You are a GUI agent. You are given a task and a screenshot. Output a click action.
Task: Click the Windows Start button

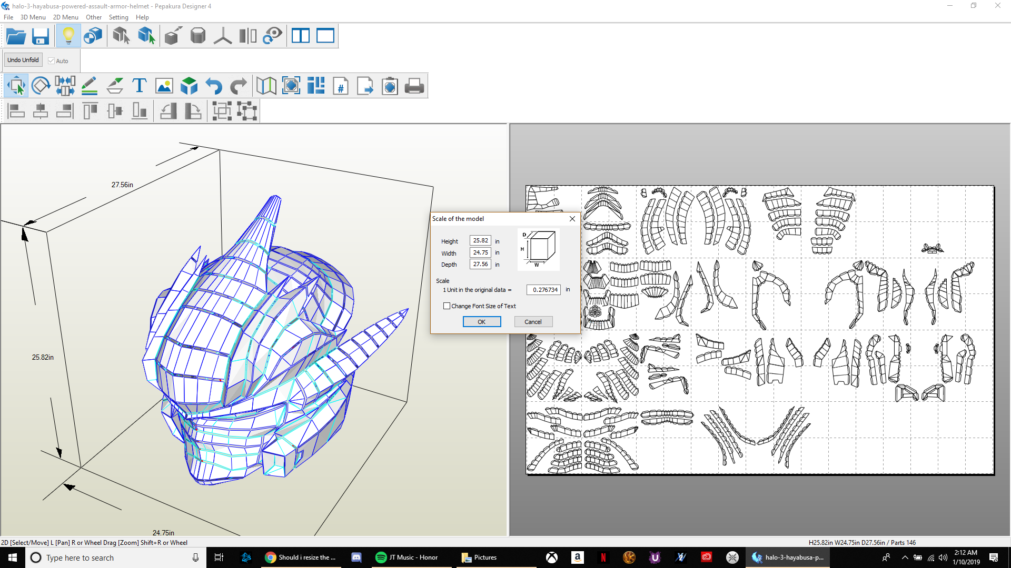tap(13, 557)
